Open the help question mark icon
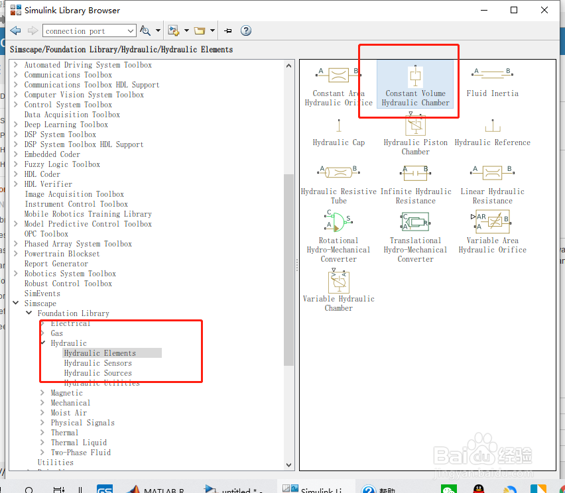 click(246, 30)
